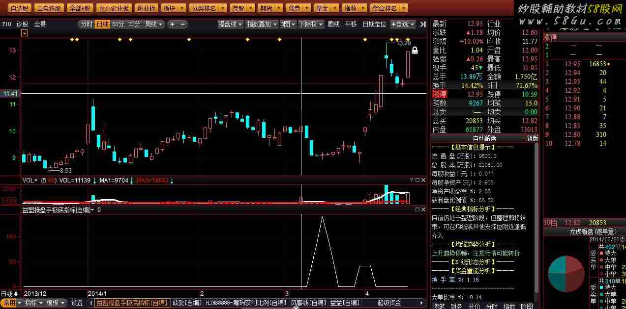Open the 下除权 dropdown
The height and width of the screenshot is (309, 626).
(311, 24)
